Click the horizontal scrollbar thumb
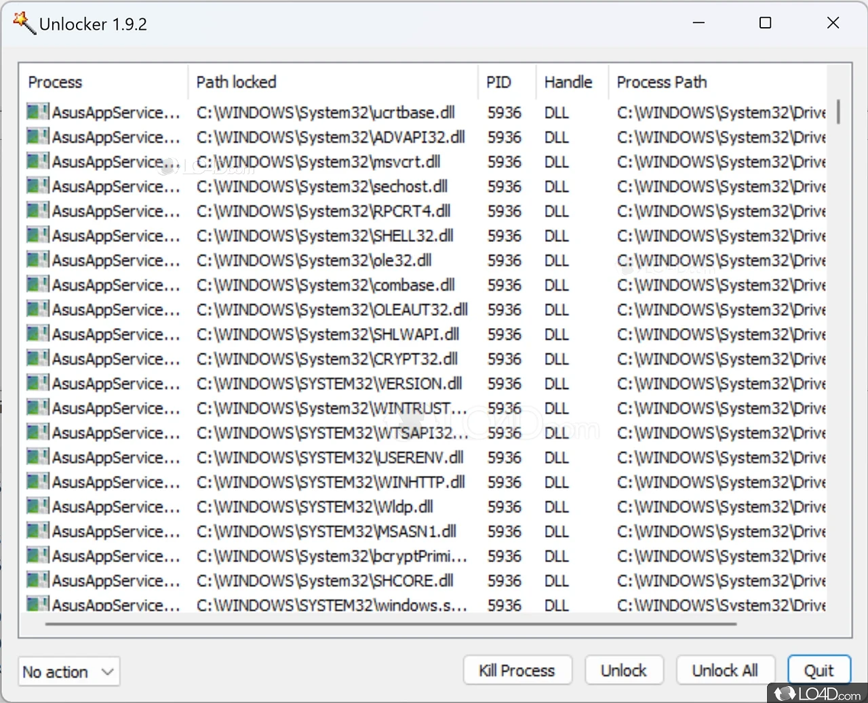The image size is (868, 703). (x=391, y=624)
